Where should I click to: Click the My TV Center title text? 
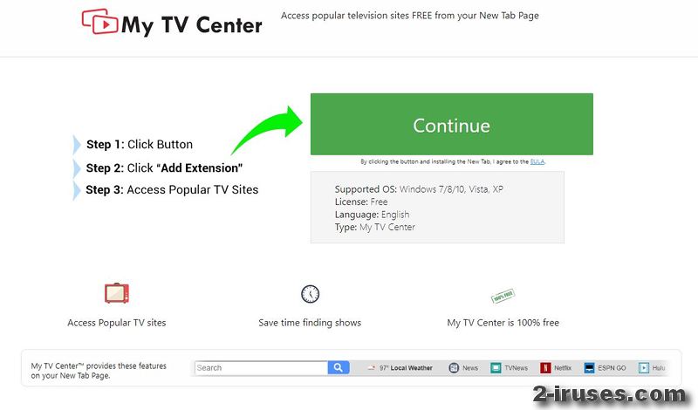pos(192,25)
